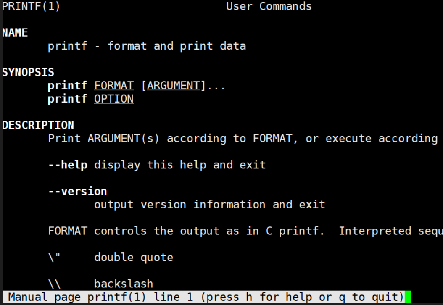Image resolution: width=443 pixels, height=305 pixels.
Task: Click the underlined FORMAT argument
Action: pyautogui.click(x=114, y=86)
